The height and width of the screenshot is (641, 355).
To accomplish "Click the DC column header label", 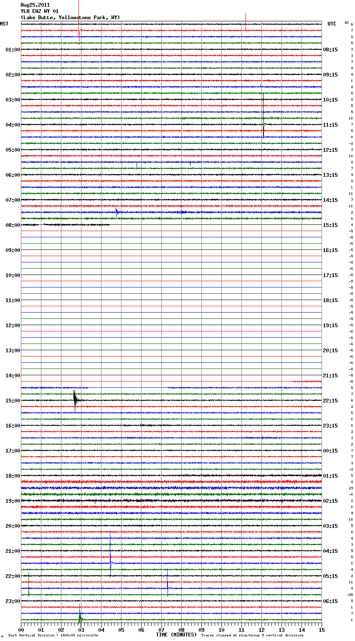I will (x=347, y=23).
